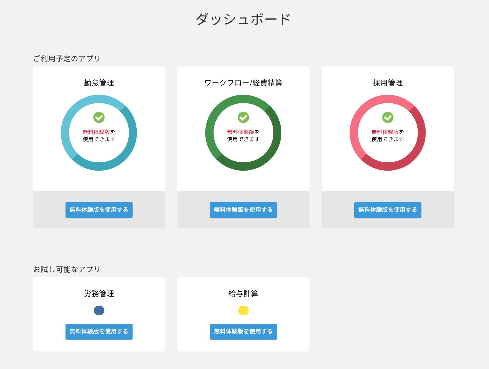Use the free trial of 採用管理
Image resolution: width=489 pixels, height=369 pixels.
(388, 210)
